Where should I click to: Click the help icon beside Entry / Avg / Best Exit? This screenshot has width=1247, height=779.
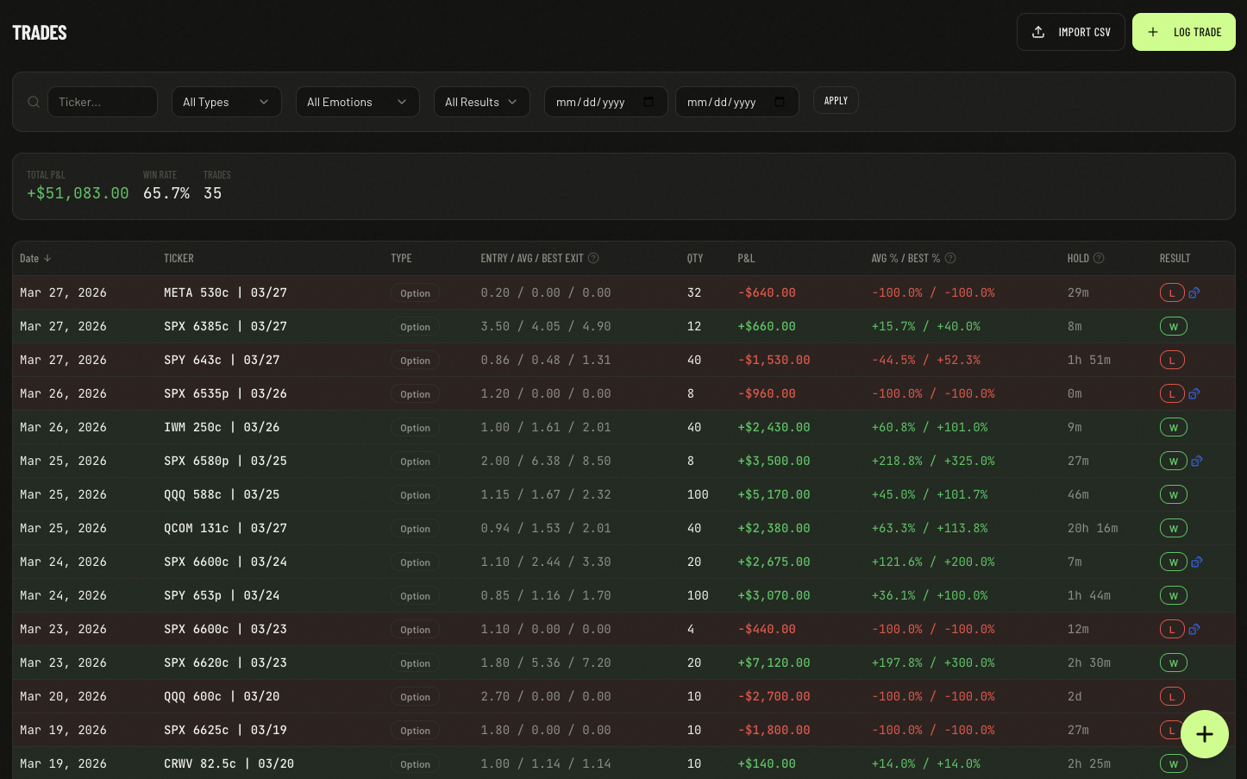(593, 258)
